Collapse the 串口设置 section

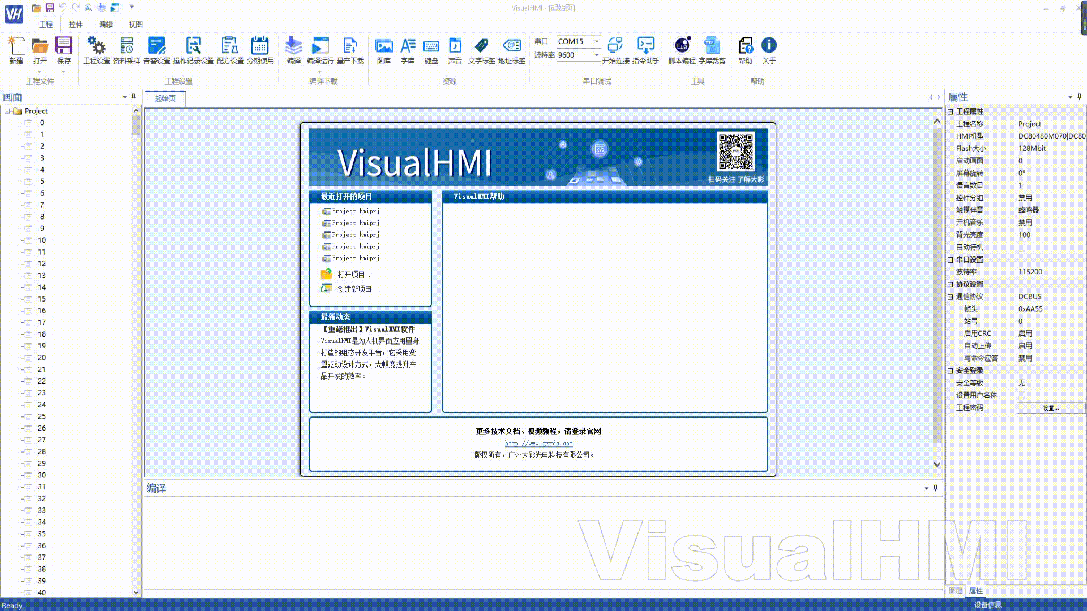(951, 260)
